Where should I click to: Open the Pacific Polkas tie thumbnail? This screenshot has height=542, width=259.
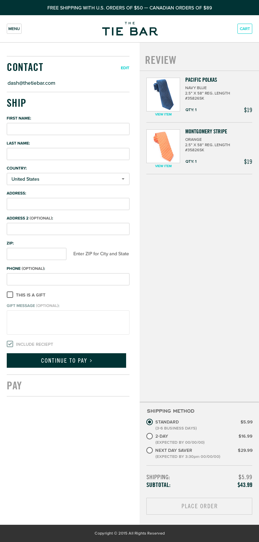pos(163,95)
